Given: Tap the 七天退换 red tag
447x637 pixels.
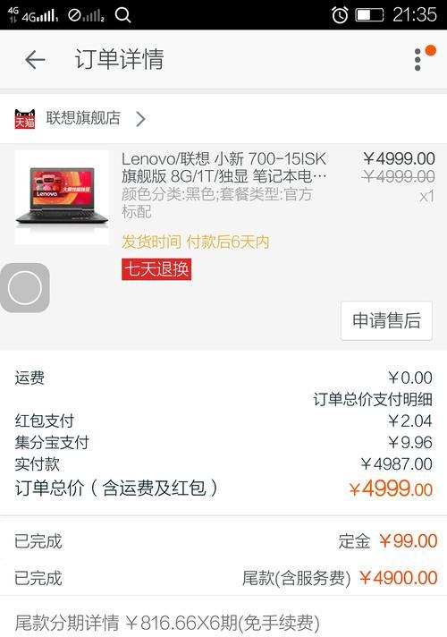Looking at the screenshot, I should 156,269.
